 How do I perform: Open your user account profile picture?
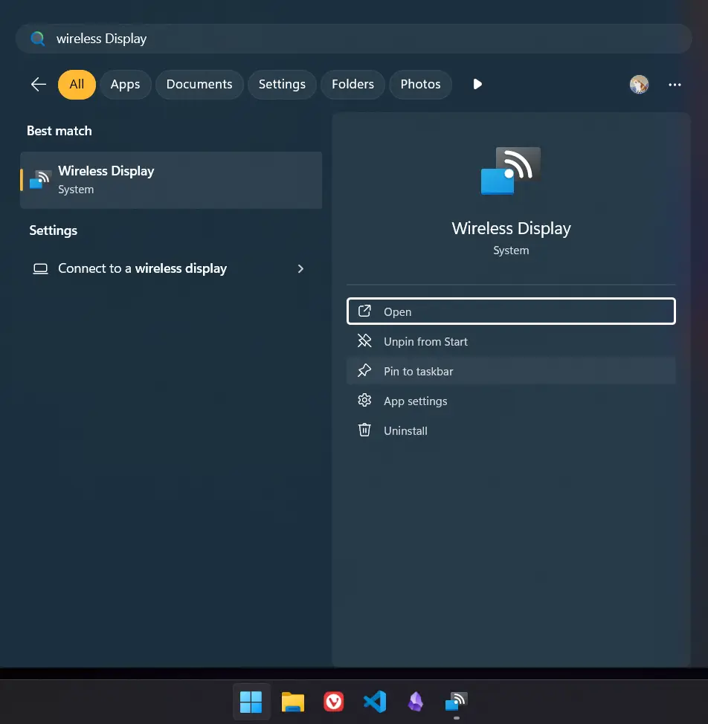(x=638, y=84)
